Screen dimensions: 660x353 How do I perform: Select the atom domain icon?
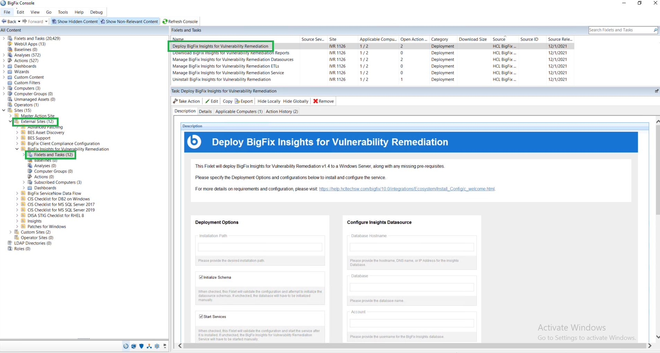[157, 346]
